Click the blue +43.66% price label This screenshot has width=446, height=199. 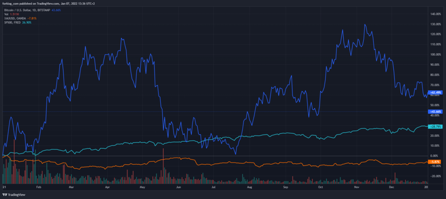tap(435, 112)
